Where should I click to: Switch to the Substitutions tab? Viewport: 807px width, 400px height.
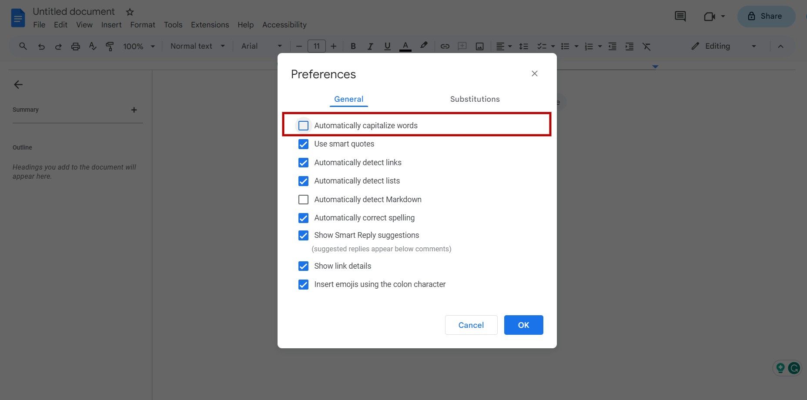click(x=475, y=99)
